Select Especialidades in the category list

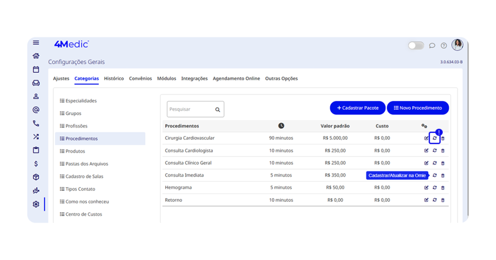(81, 101)
